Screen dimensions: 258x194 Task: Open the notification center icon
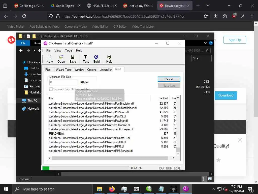click(250, 189)
